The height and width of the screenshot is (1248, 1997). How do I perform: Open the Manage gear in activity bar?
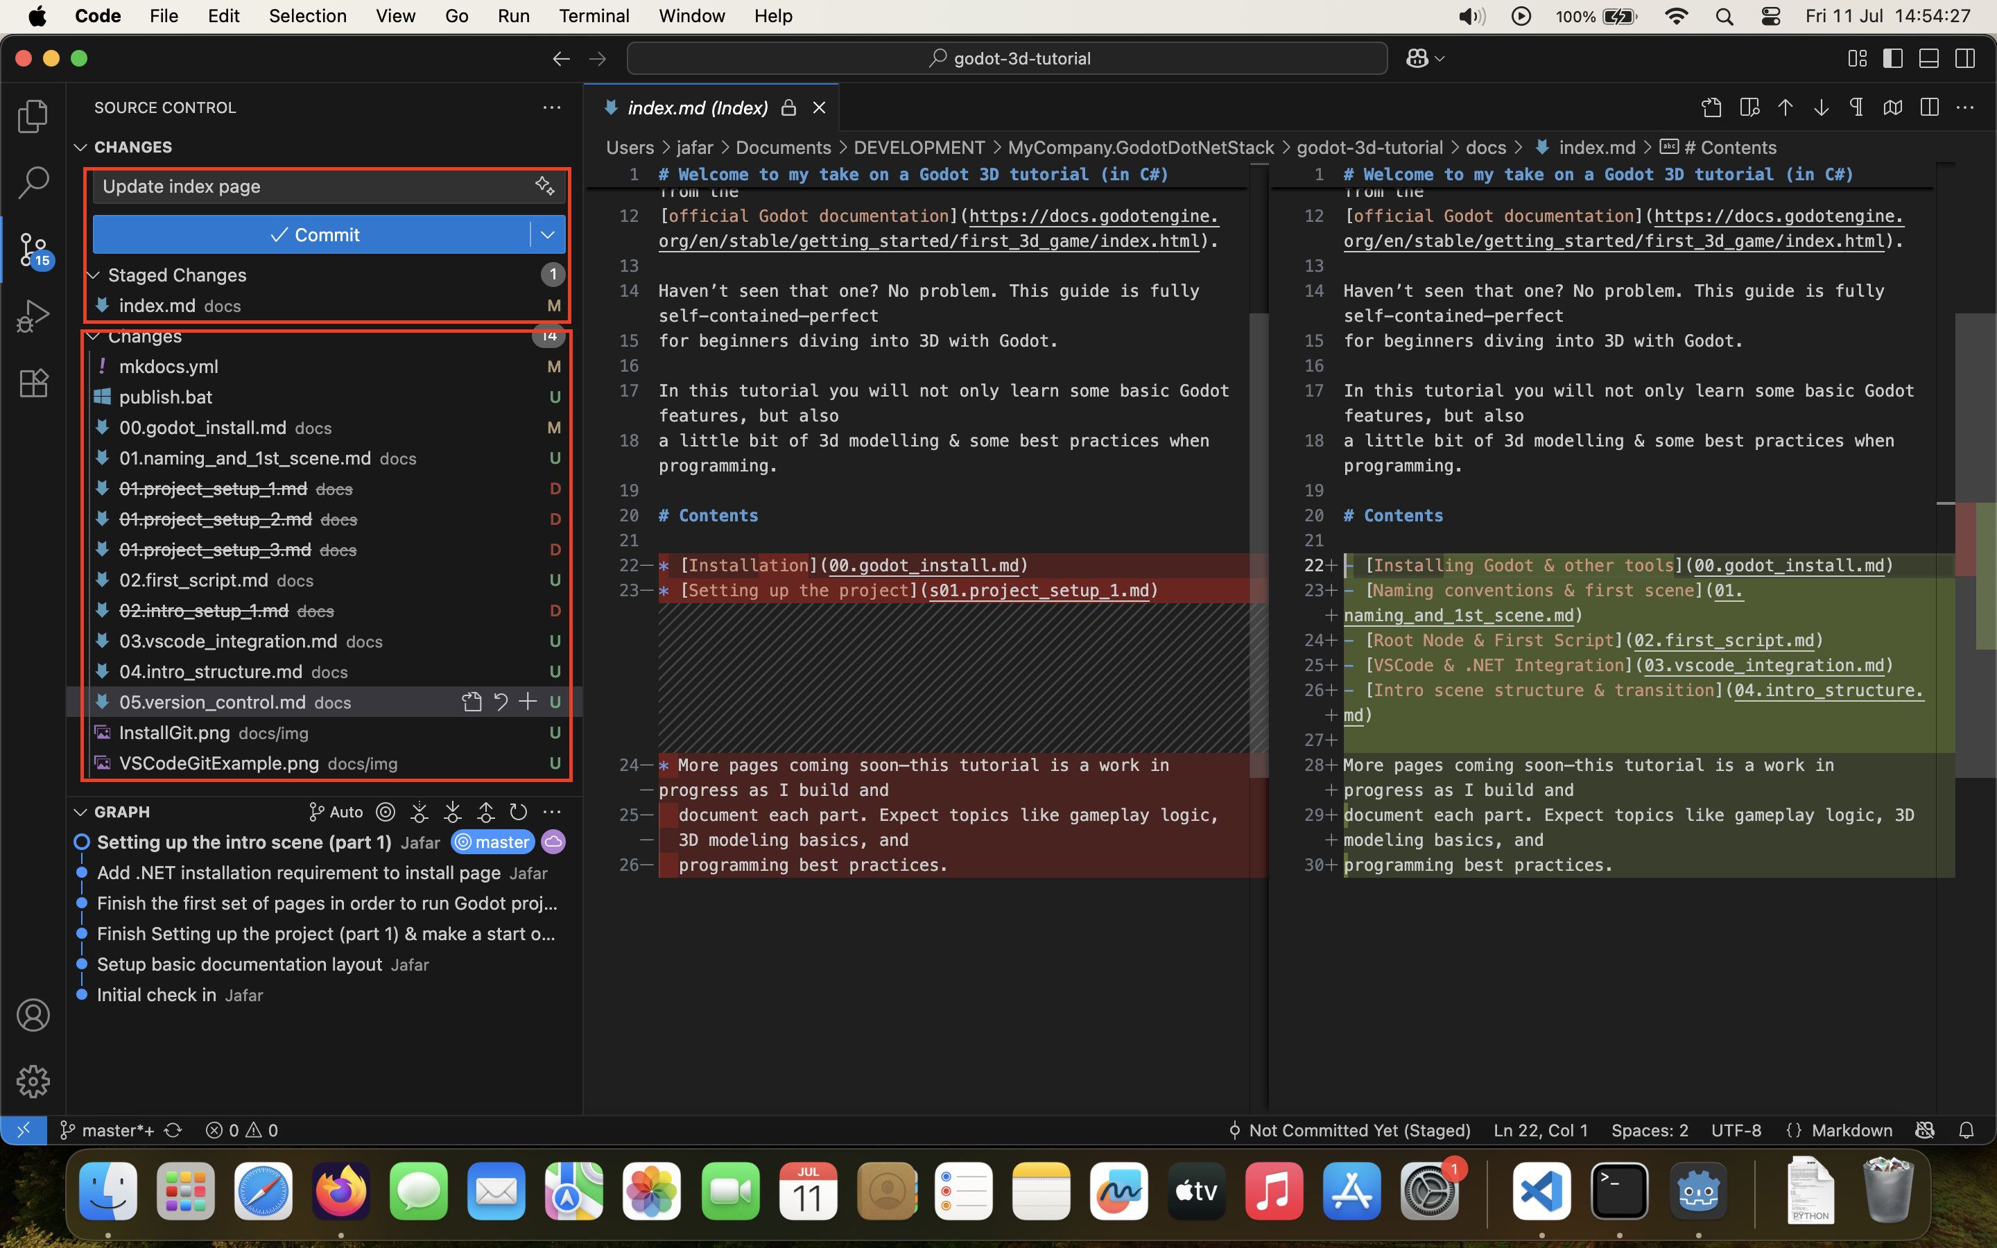[33, 1082]
